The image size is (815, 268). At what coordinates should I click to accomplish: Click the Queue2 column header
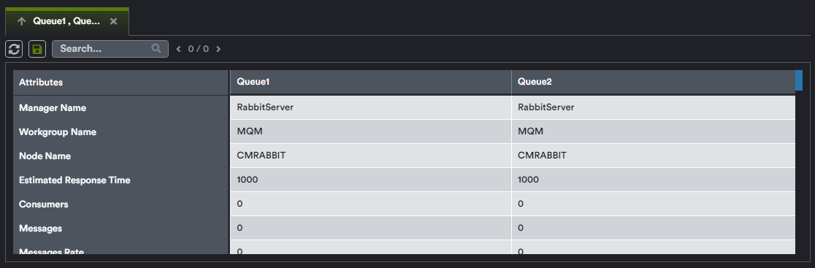(654, 83)
